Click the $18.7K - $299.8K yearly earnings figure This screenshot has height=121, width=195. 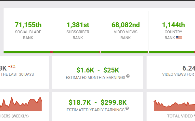(x=98, y=103)
